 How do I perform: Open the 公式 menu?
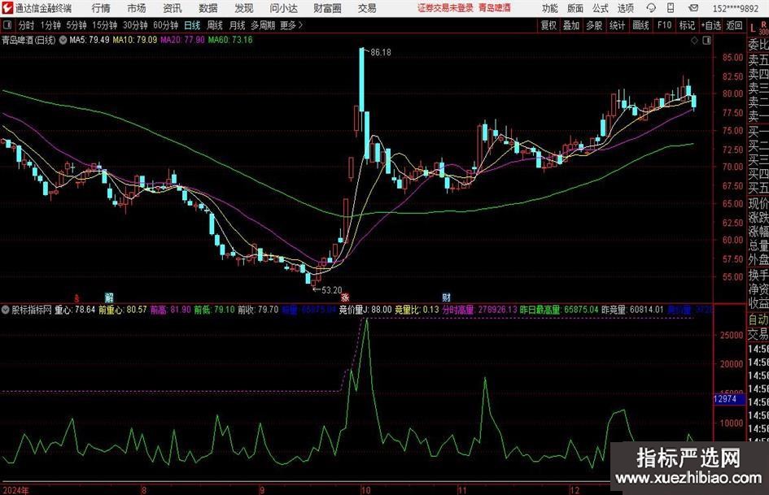601,8
